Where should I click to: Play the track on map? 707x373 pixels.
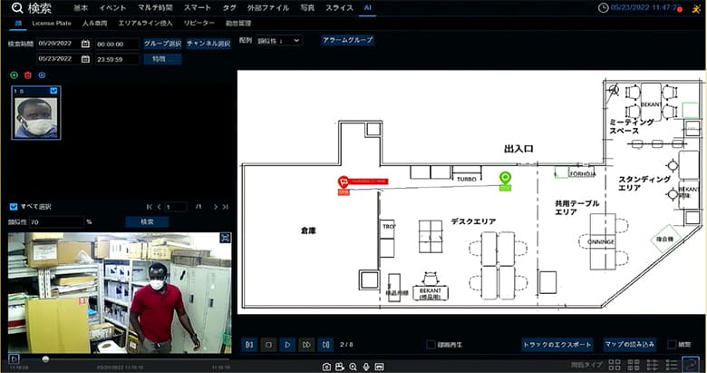[287, 345]
